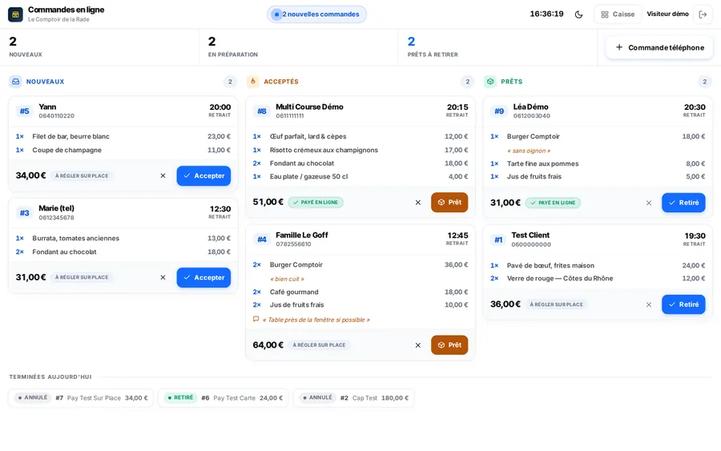
Task: Open finished order #2 Cap Test
Action: click(353, 397)
